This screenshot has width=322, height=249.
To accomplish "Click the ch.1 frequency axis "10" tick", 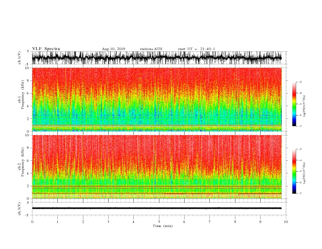I will 28,68.
